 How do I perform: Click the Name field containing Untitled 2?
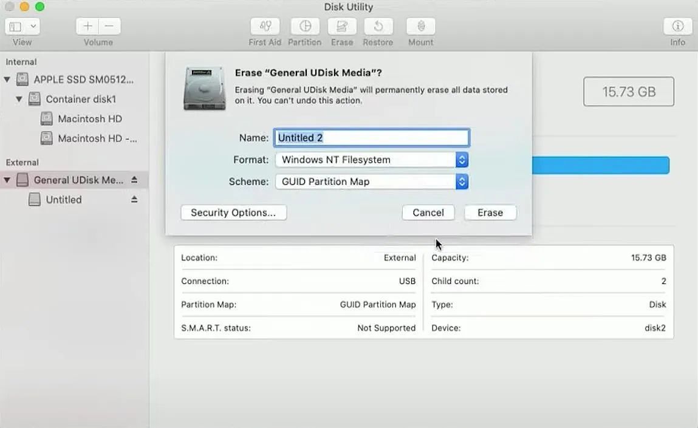(x=372, y=137)
